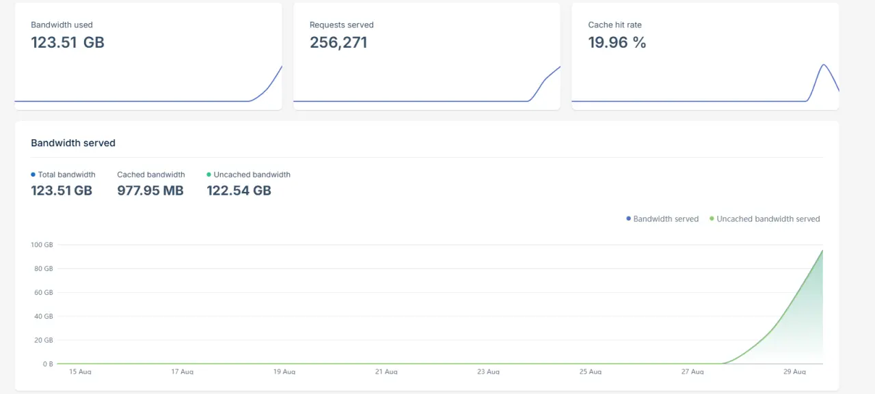This screenshot has width=875, height=394.
Task: Open the Cache hit rate card
Action: pos(705,56)
